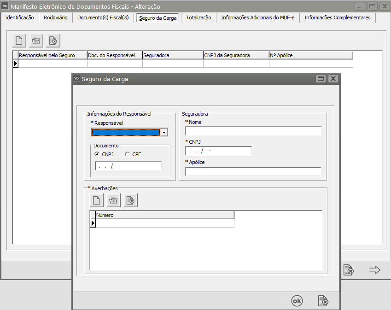This screenshot has width=391, height=310.
Task: Maximize the Seguro da Carga dialog
Action: pyautogui.click(x=321, y=79)
